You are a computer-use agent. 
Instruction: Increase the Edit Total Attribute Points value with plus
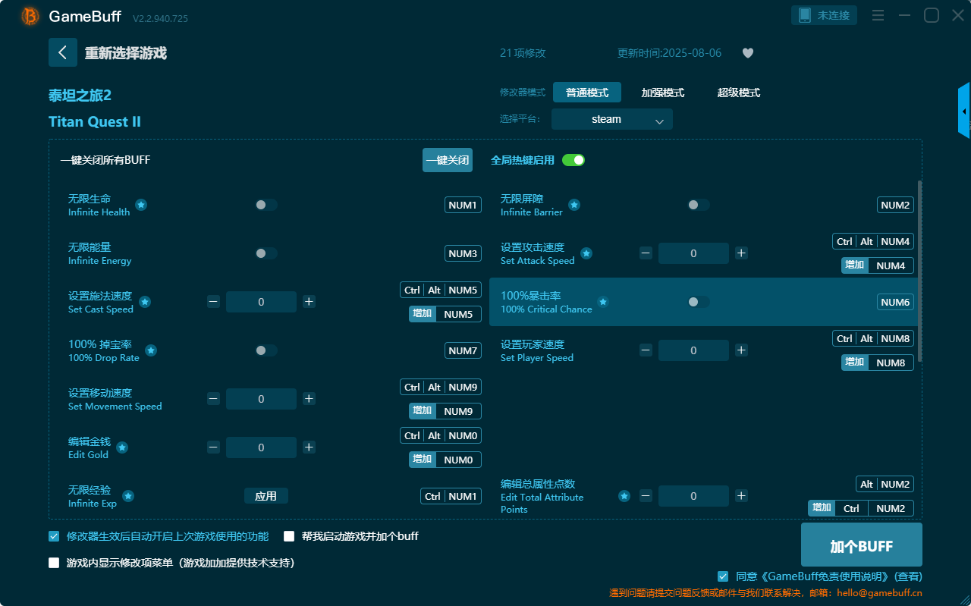click(741, 496)
